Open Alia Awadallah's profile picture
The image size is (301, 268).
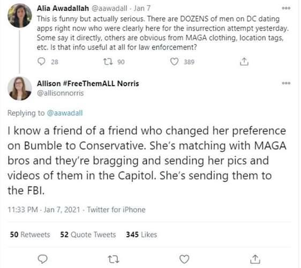point(20,16)
